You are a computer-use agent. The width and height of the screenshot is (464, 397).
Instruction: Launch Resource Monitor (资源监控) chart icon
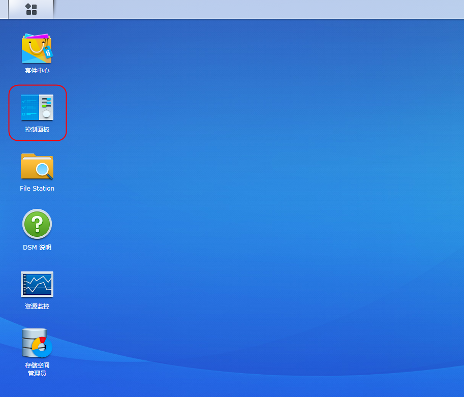pos(37,284)
